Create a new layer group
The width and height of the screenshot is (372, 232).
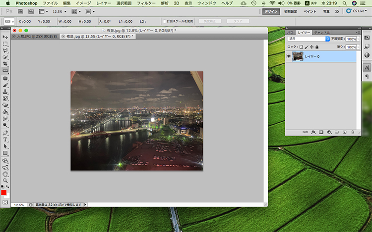tap(337, 132)
